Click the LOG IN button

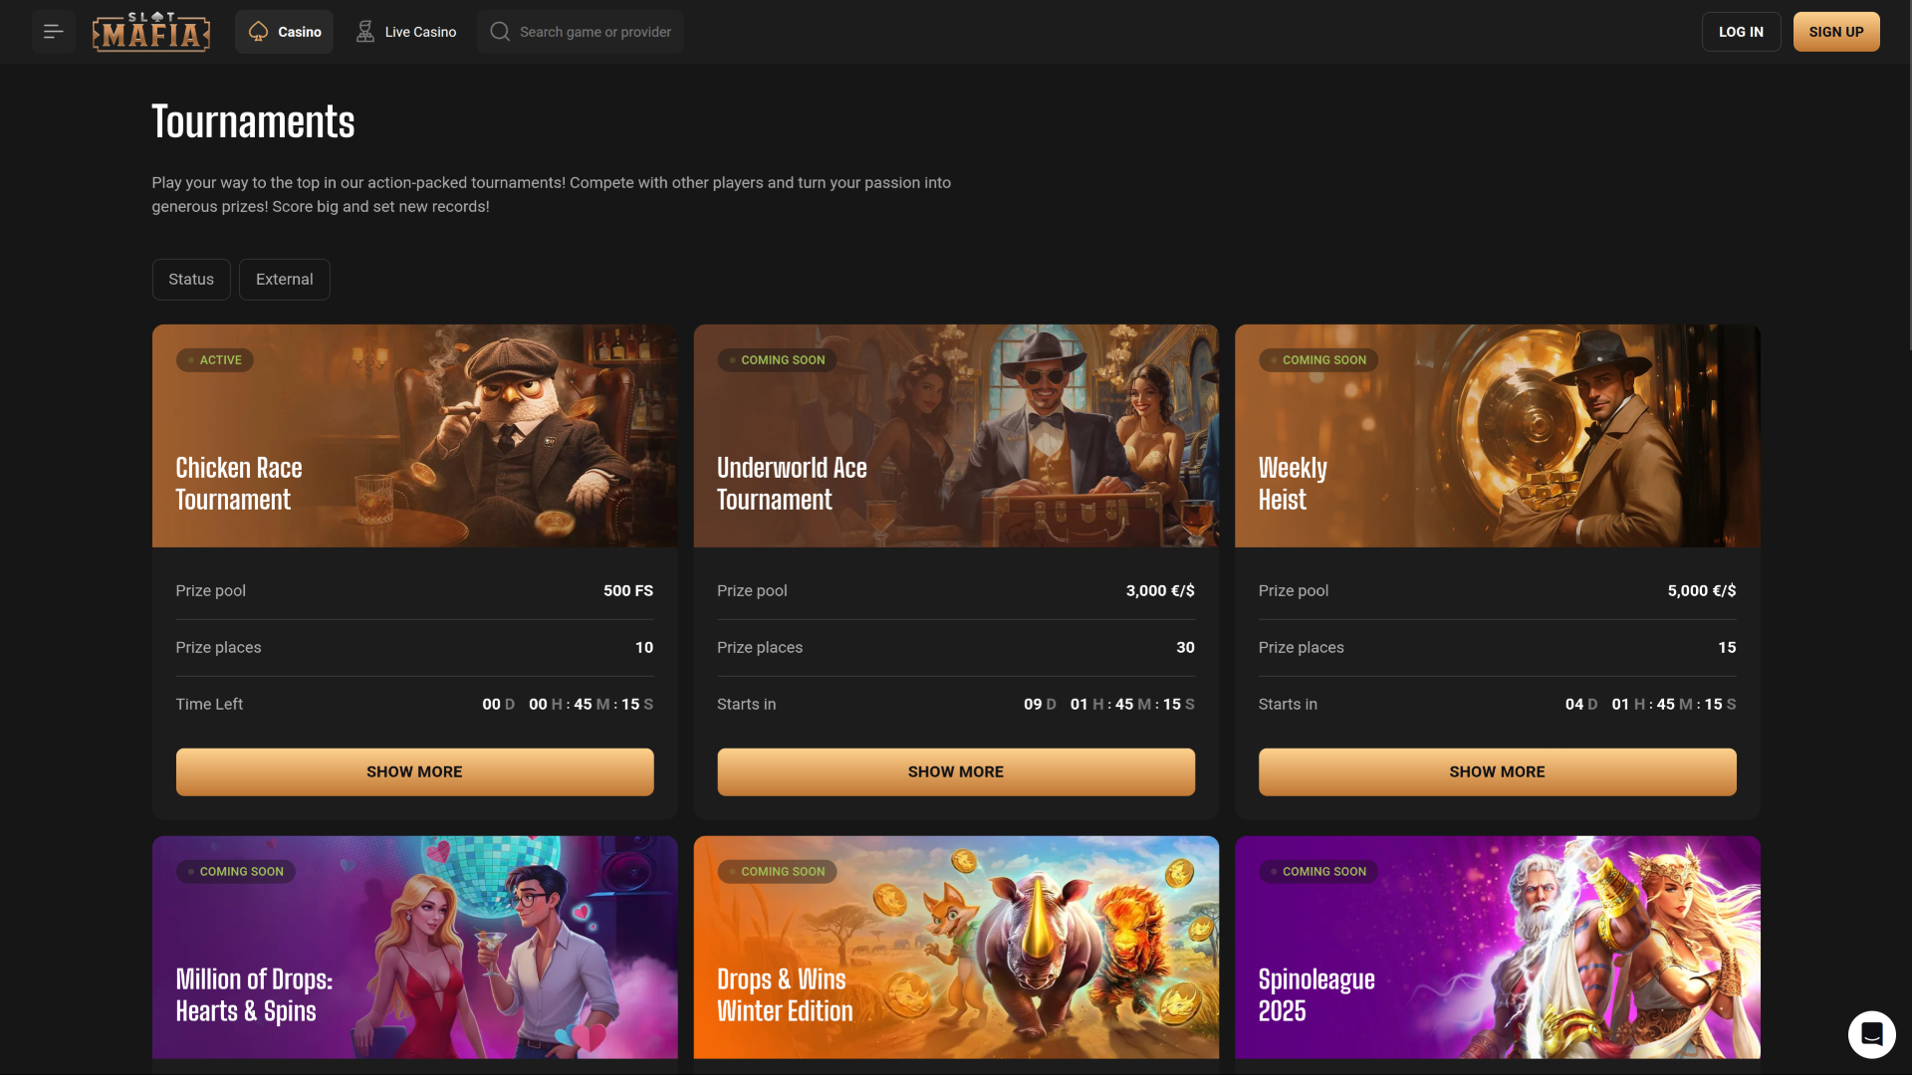1741,31
